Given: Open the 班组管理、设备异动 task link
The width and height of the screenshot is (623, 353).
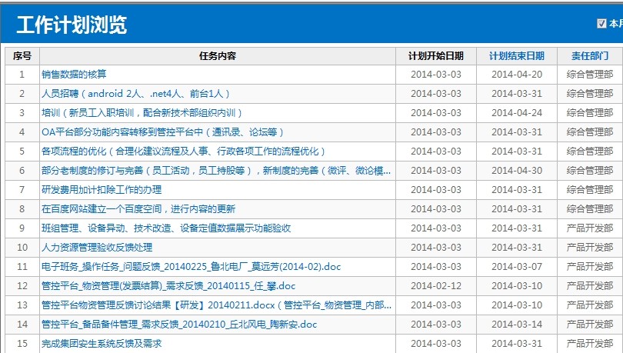Looking at the screenshot, I should (166, 228).
